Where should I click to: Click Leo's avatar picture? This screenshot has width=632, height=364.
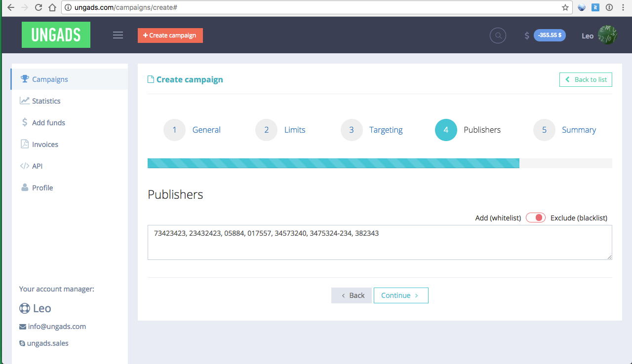[607, 36]
